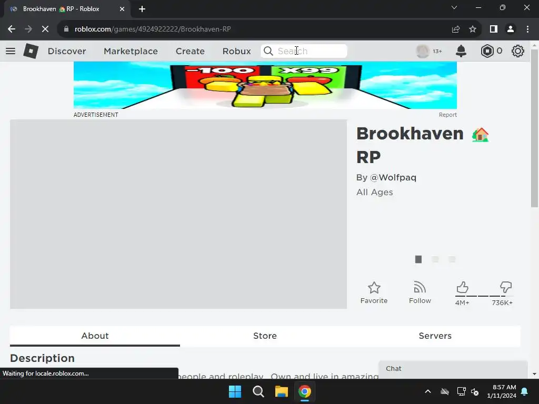
Task: Close the Brookhaven RP browser tab
Action: point(122,9)
